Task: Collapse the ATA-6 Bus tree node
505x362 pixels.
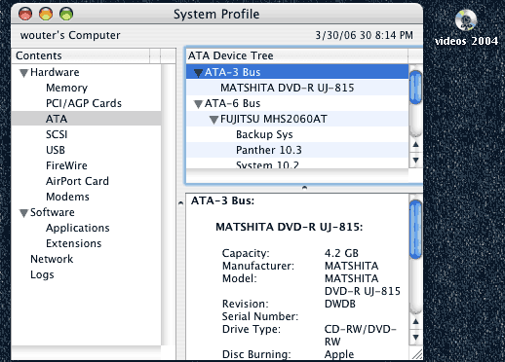Action: (198, 104)
